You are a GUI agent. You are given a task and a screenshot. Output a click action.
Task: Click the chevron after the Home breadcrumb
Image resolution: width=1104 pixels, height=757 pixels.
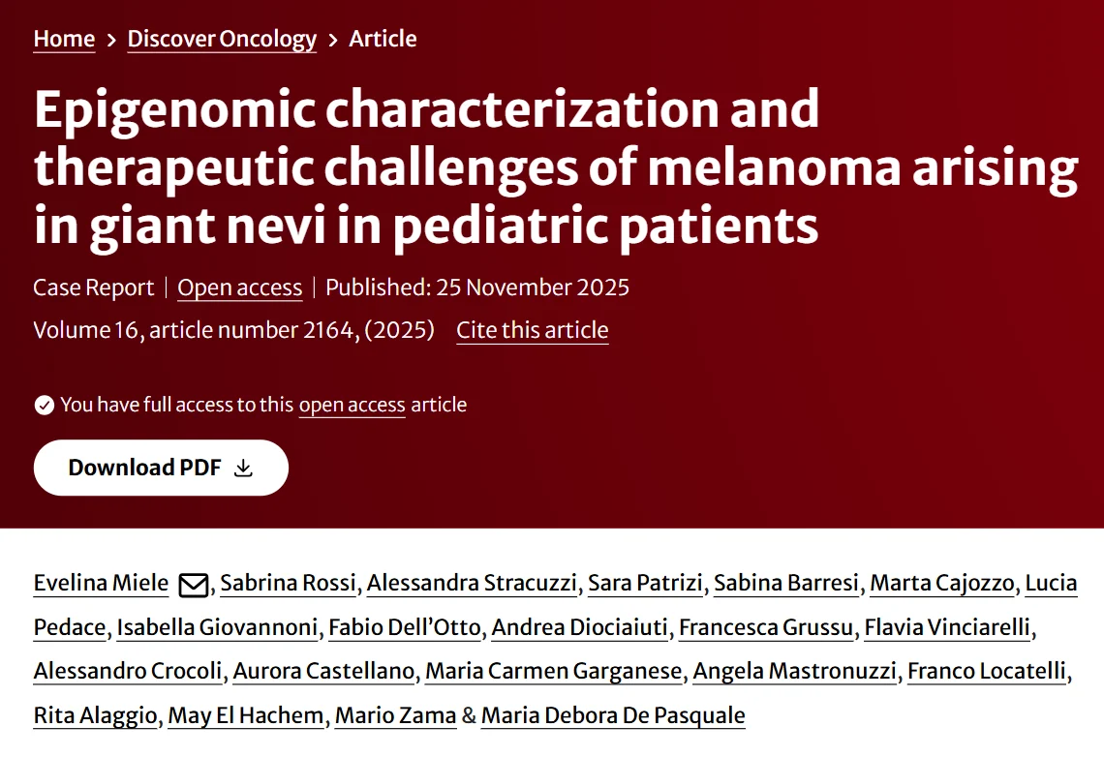tap(109, 39)
